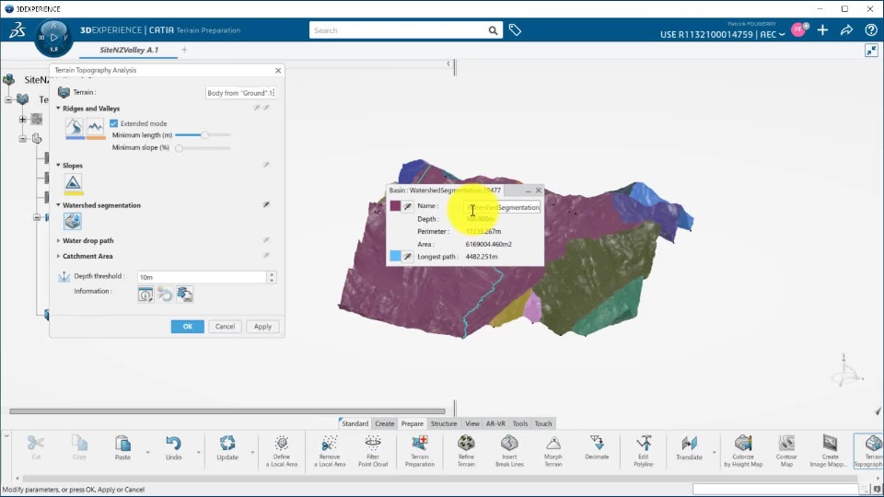
Task: Open Colorize by Height Map
Action: pos(743,451)
